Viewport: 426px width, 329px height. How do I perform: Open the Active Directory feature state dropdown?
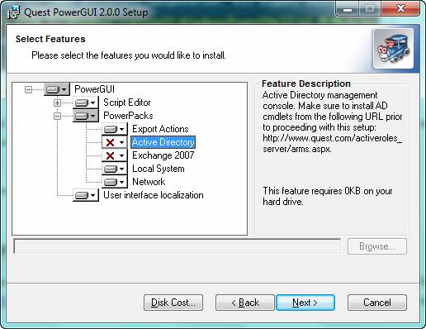115,142
